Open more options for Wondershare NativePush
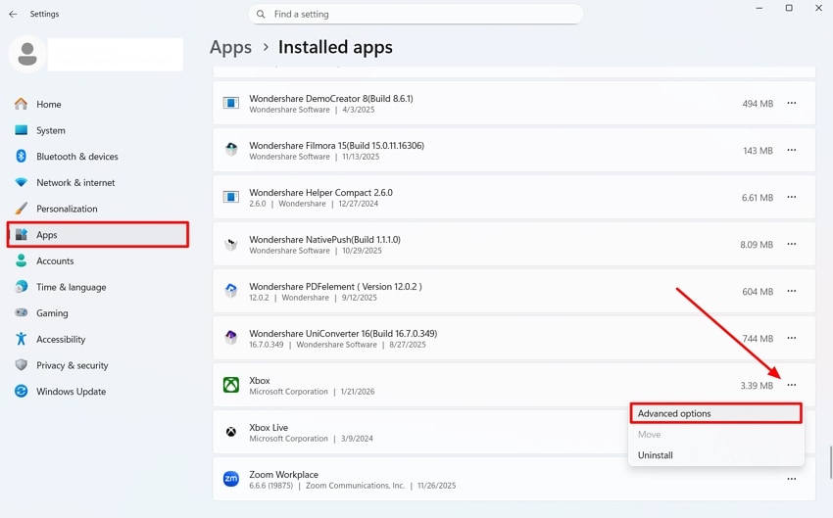This screenshot has width=833, height=518. coord(792,244)
